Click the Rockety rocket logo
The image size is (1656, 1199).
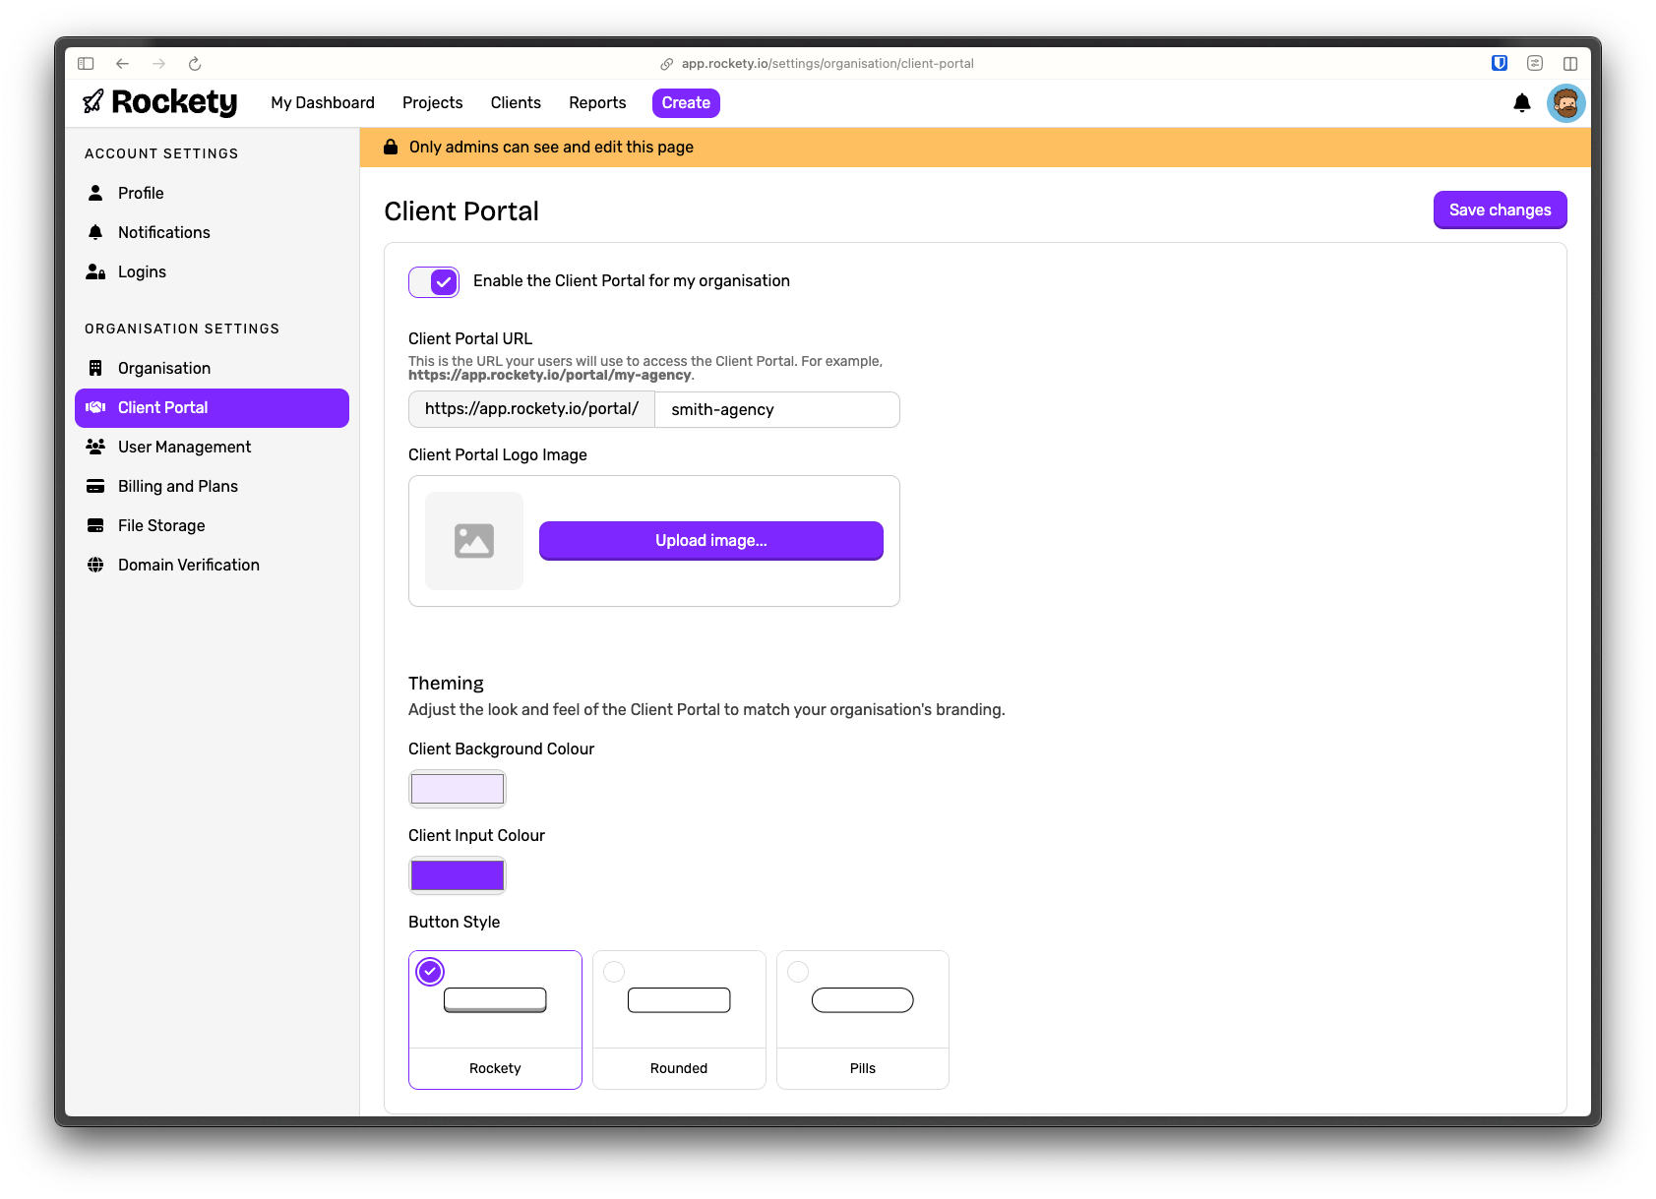94,101
